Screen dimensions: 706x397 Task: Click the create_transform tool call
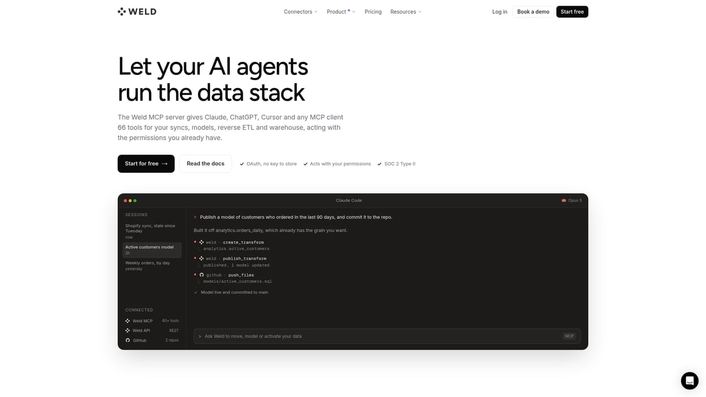coord(243,243)
